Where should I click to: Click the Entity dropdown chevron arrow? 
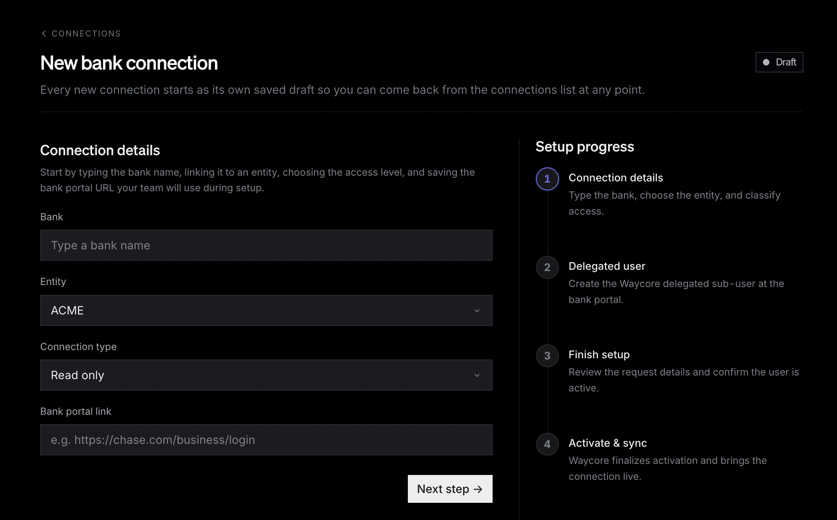click(477, 311)
